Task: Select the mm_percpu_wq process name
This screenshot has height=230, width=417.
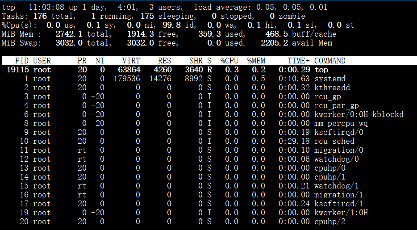Action: 341,124
